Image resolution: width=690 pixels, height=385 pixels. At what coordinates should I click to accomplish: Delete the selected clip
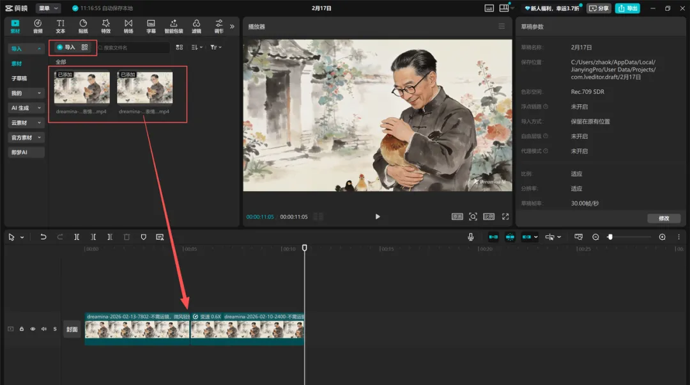[126, 237]
